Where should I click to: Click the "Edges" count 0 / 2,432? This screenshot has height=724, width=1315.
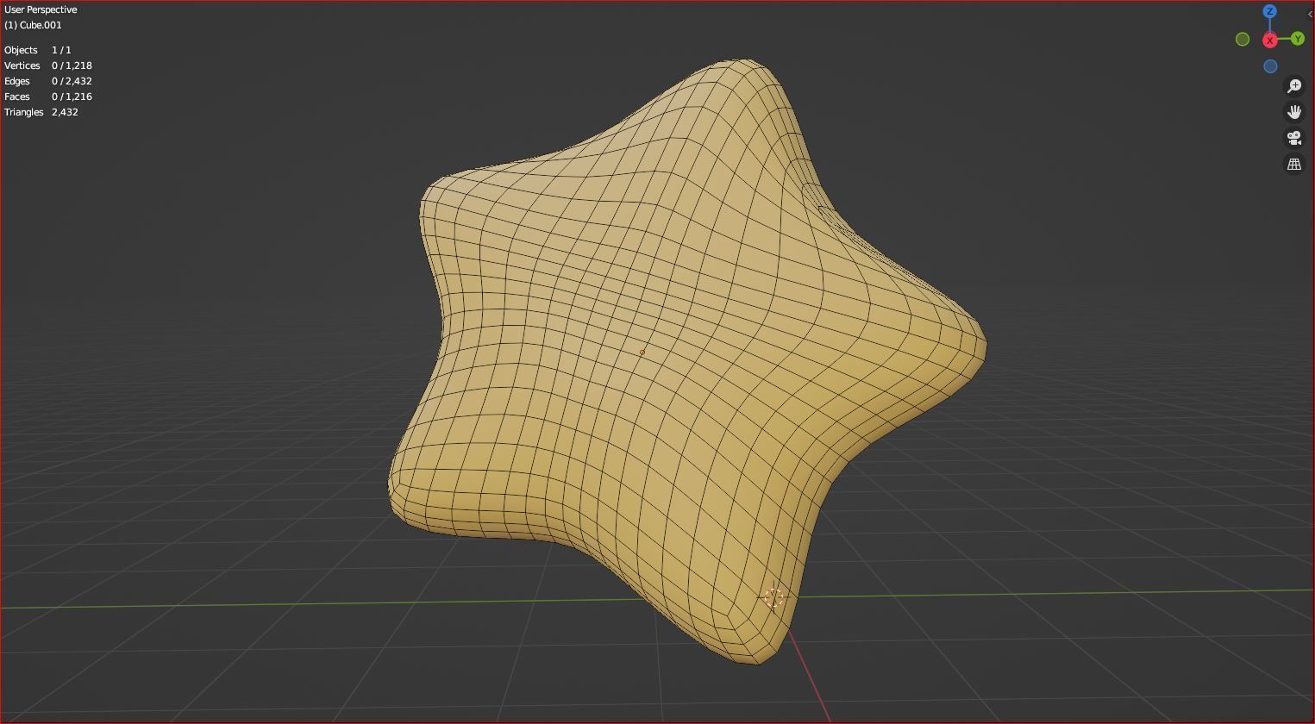point(72,81)
